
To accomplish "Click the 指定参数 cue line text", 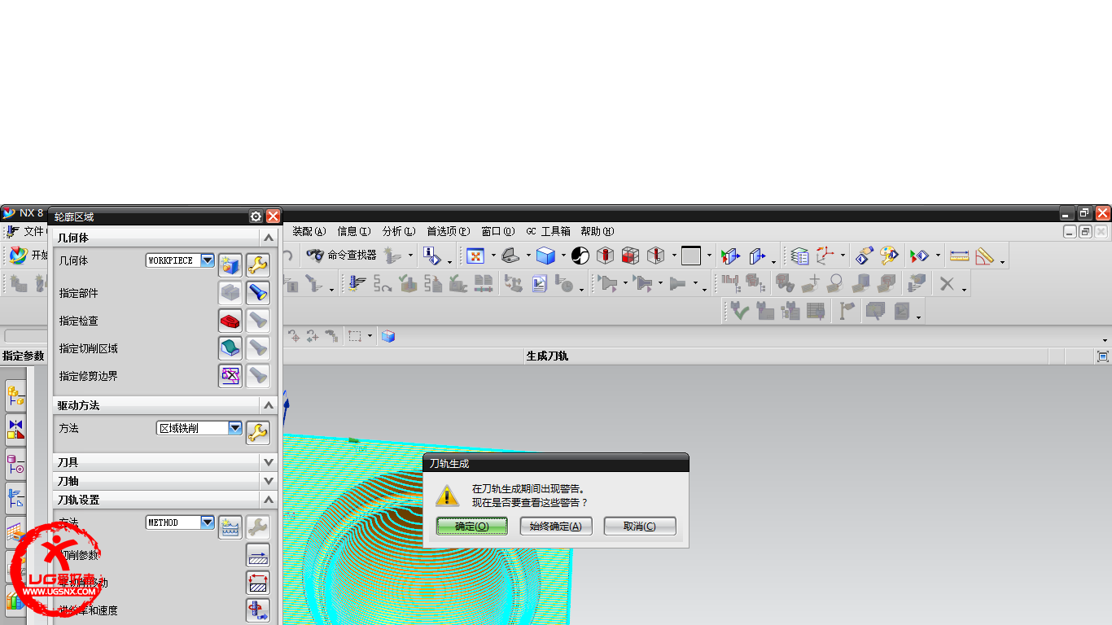I will [24, 356].
